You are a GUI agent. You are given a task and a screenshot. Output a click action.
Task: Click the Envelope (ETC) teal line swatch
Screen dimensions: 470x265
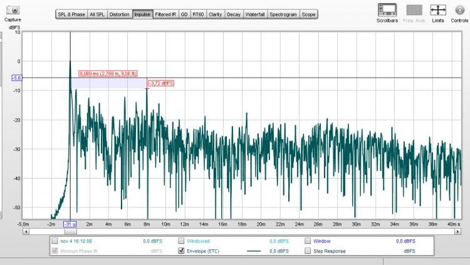[254, 251]
